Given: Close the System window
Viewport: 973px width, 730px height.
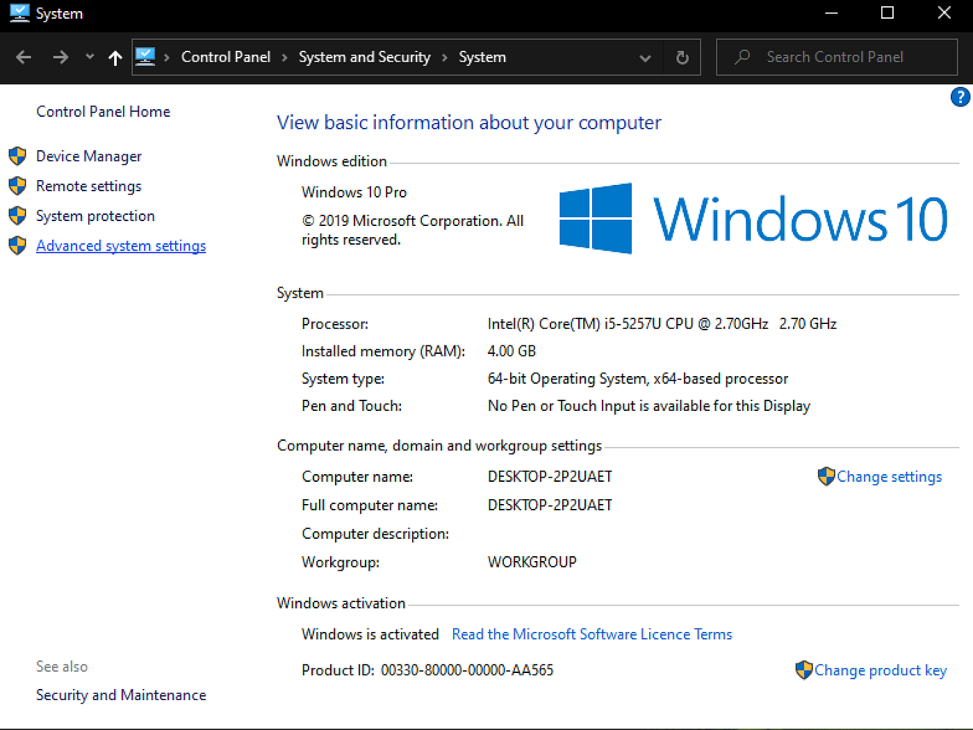Looking at the screenshot, I should click(x=944, y=13).
